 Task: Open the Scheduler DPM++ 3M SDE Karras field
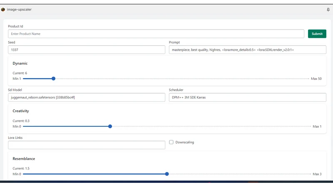click(248, 97)
